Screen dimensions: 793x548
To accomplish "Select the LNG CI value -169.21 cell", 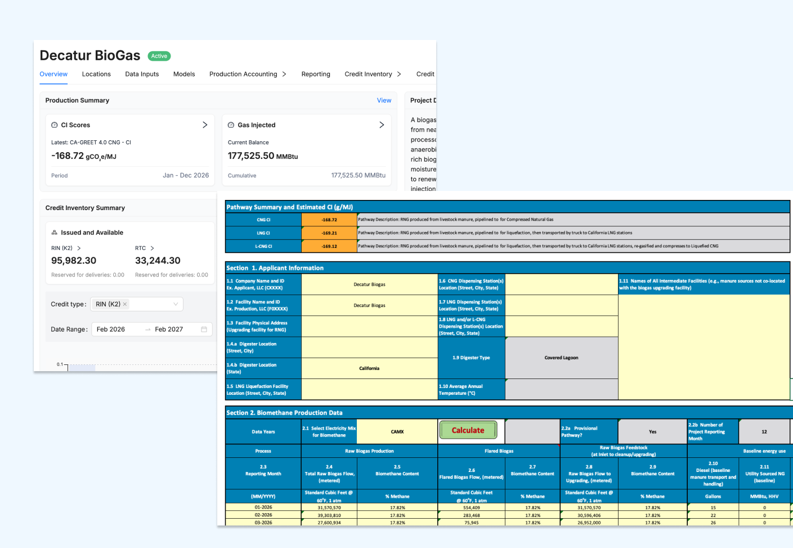I will click(329, 233).
